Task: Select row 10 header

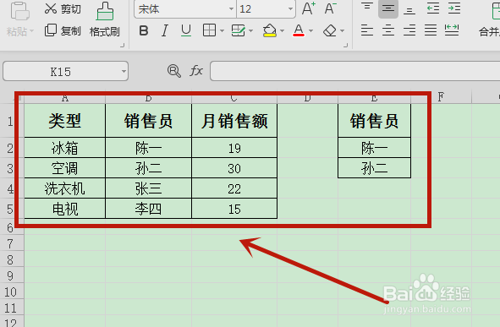Action: 12,292
